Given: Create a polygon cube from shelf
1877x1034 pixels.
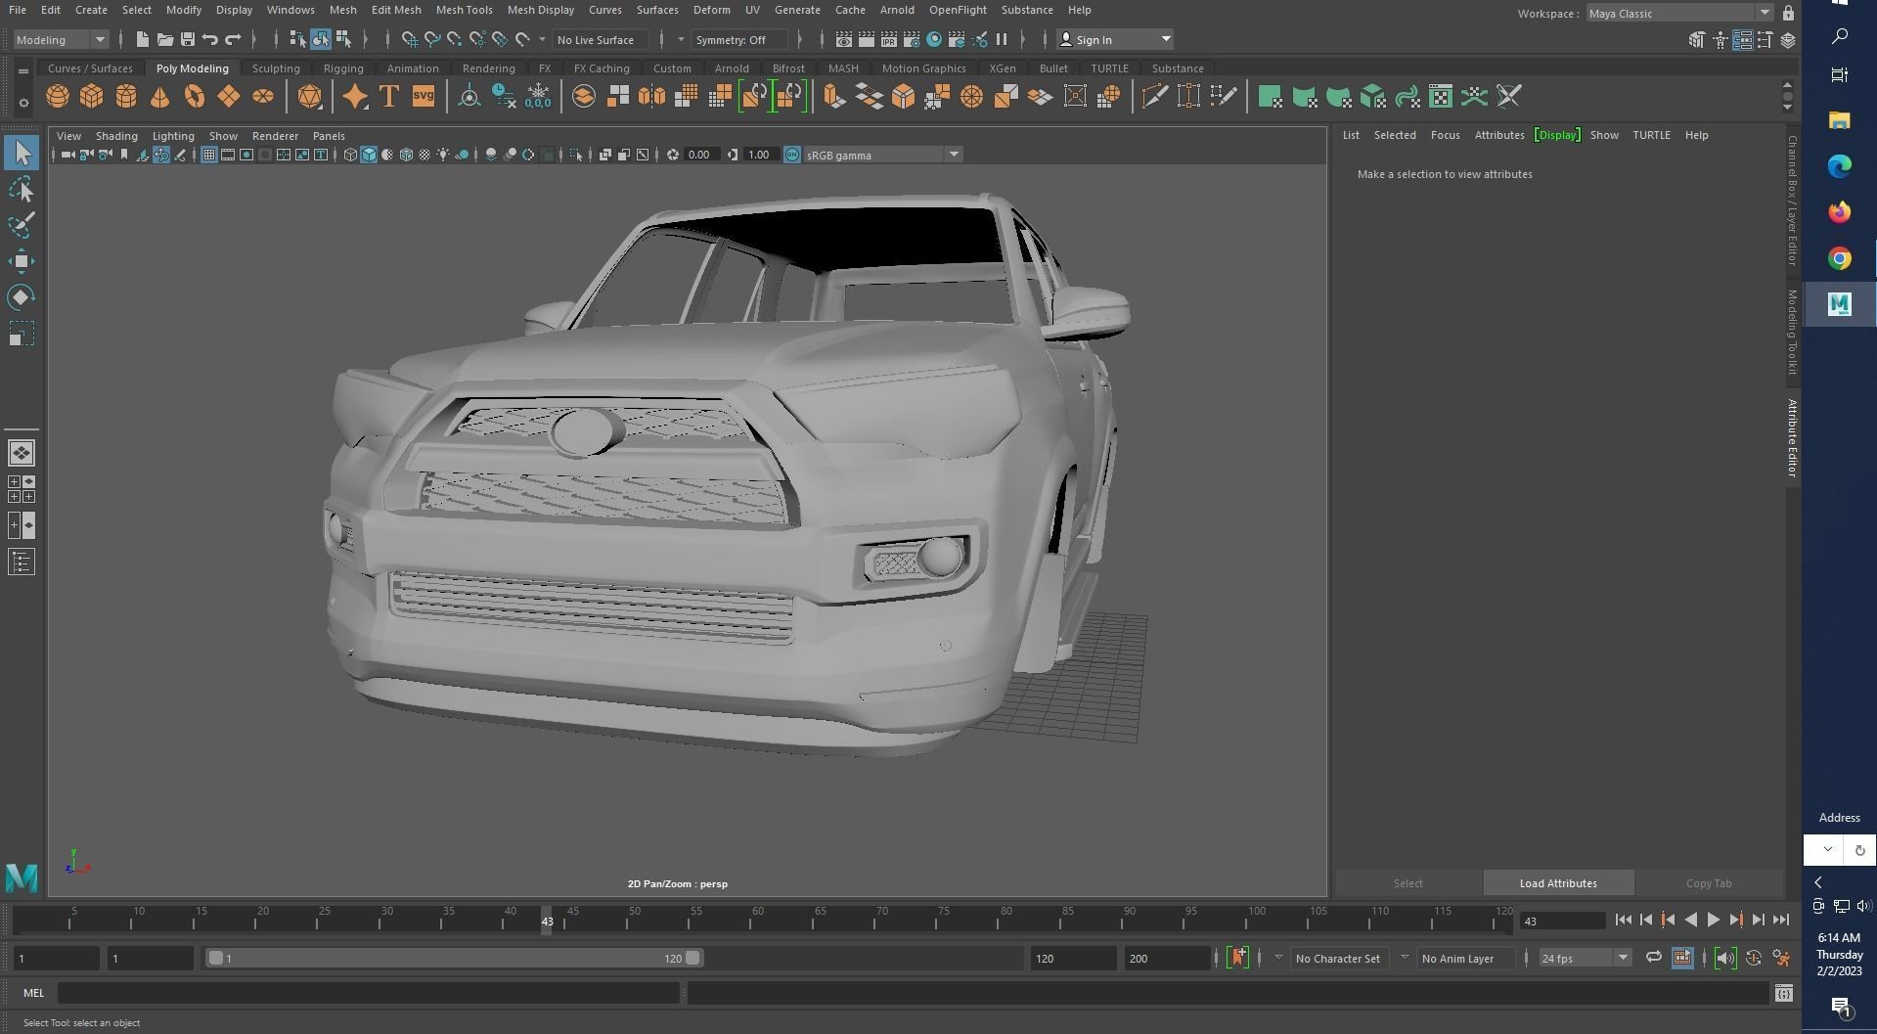Looking at the screenshot, I should 92,96.
